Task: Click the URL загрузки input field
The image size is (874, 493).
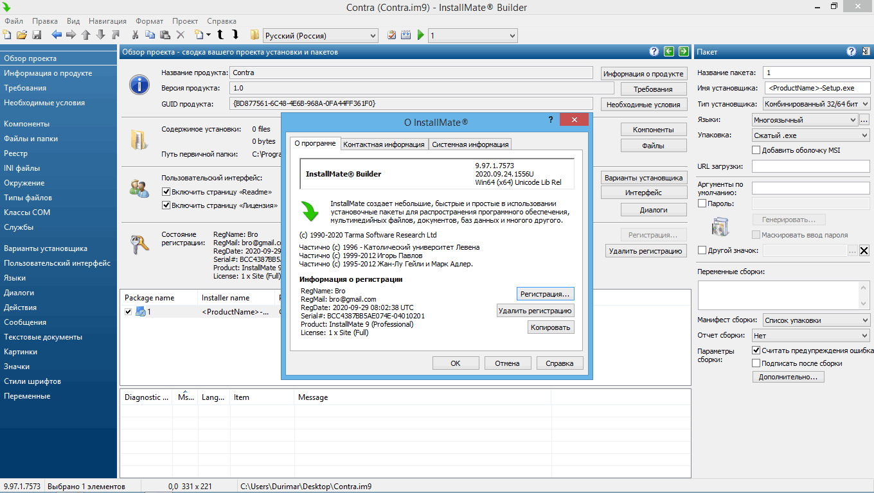Action: point(810,166)
